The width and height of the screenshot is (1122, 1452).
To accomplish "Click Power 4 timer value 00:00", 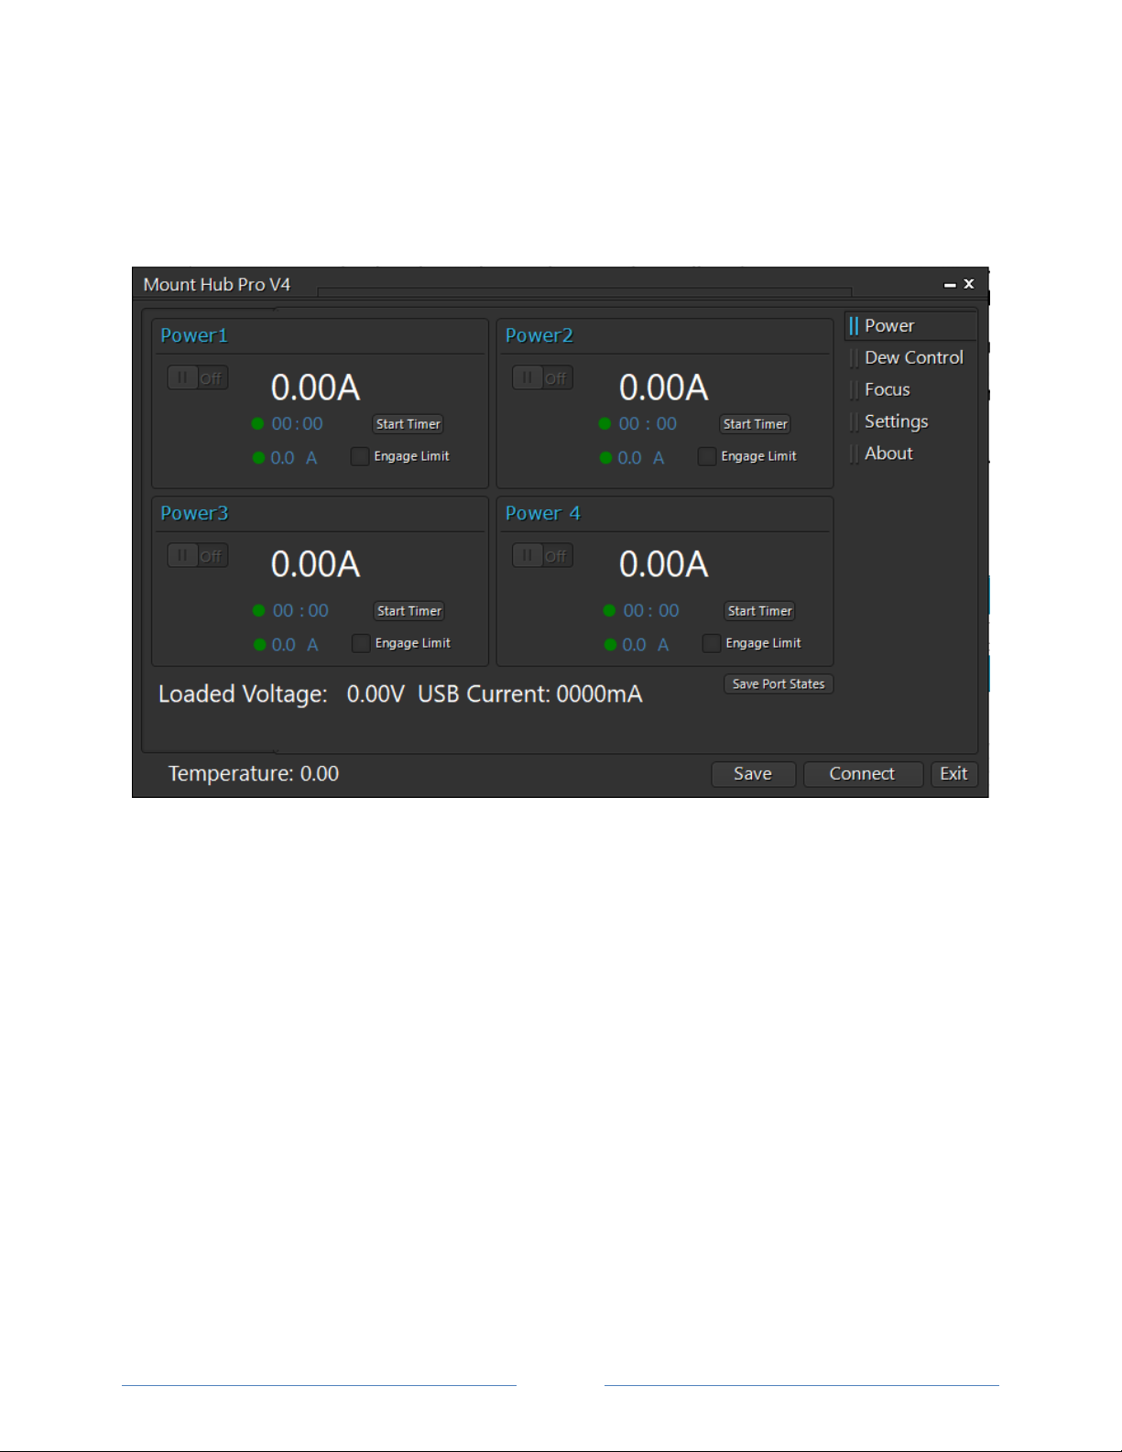I will tap(651, 611).
